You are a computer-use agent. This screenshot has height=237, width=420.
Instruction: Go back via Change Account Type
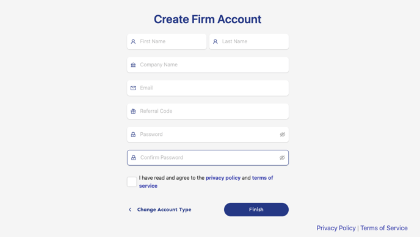point(164,210)
